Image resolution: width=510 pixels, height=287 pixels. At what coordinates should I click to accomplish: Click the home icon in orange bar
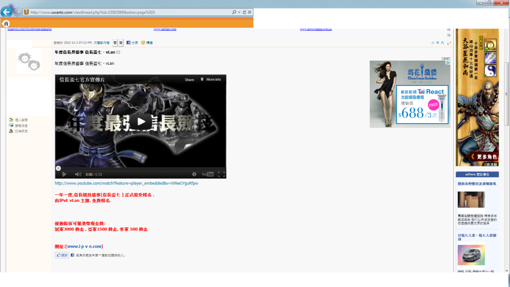point(6,23)
